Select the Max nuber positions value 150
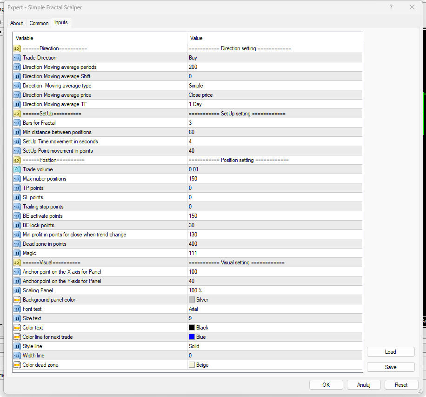Screen dimensions: 426x397 [274, 179]
